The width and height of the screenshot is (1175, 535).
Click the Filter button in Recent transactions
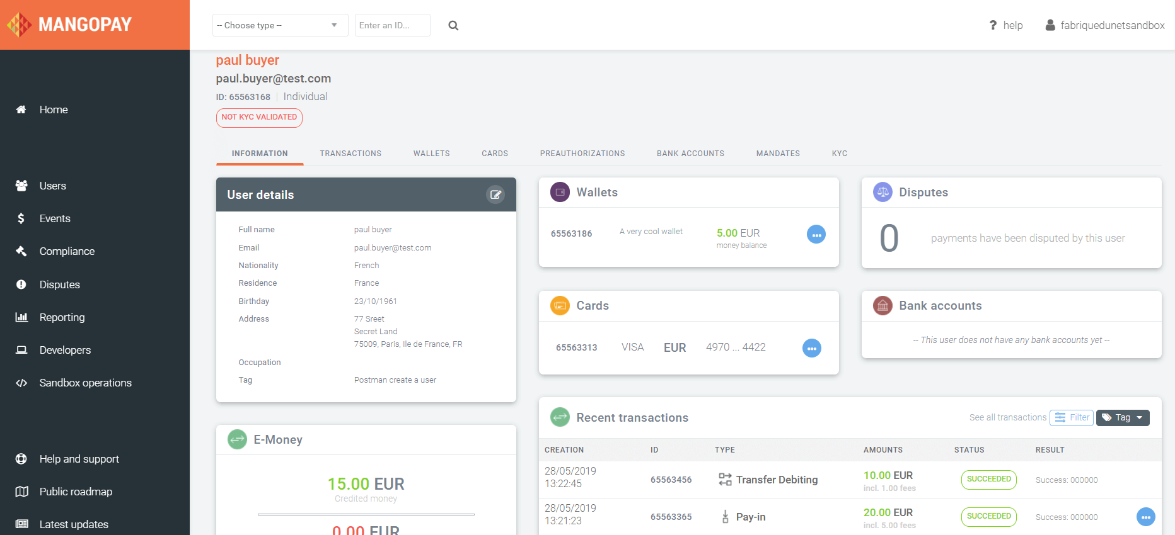(x=1072, y=418)
